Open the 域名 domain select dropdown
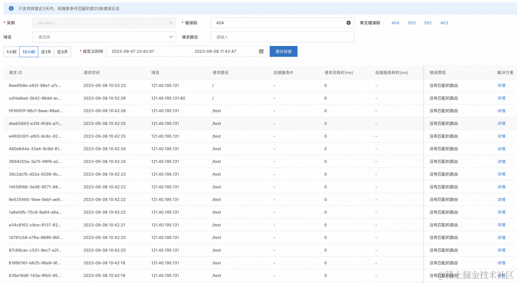This screenshot has width=517, height=283. pos(104,37)
